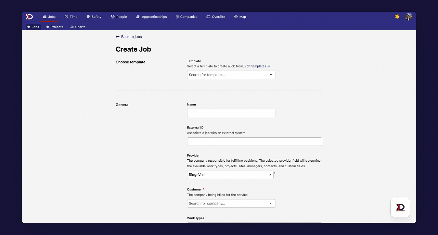The height and width of the screenshot is (235, 438).
Task: Click into the External ID field
Action: 255,141
